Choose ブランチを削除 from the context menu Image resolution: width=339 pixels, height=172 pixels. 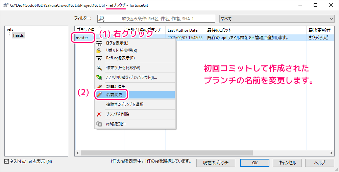pos(135,114)
